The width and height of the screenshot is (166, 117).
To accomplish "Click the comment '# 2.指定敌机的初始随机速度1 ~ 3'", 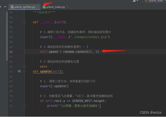I will [x=64, y=47].
